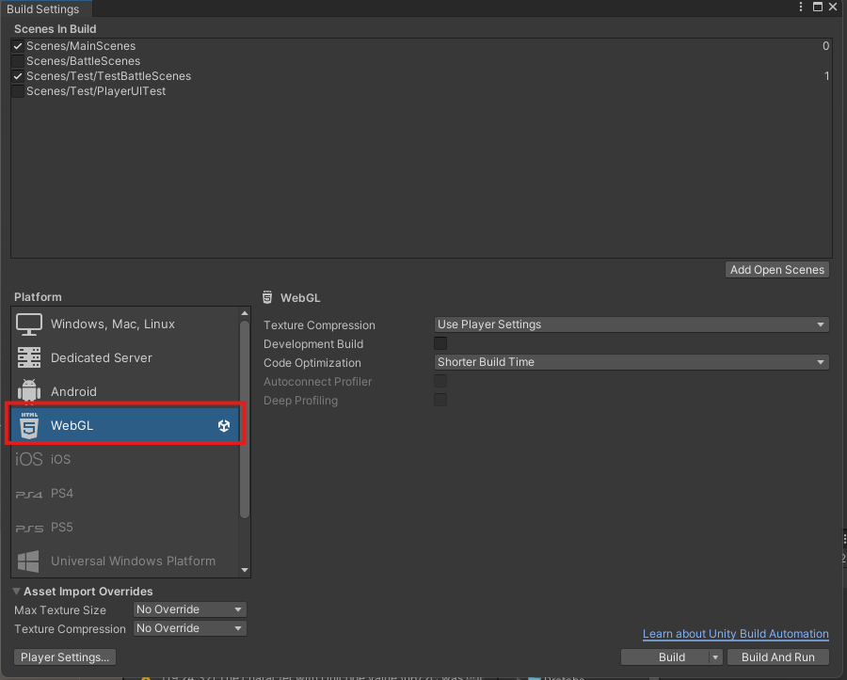Click the Build button
Viewport: 847px width, 680px height.
pos(671,656)
